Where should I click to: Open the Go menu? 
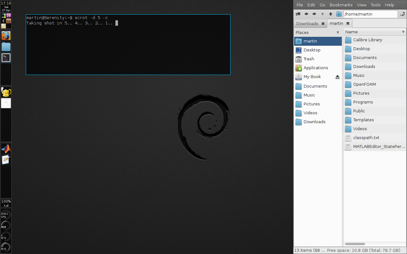(322, 5)
